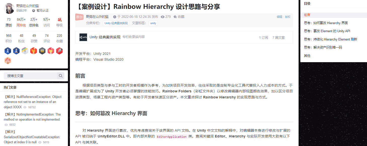Click the clock icon beside the publish date
This screenshot has width=367, height=146.
114,17
